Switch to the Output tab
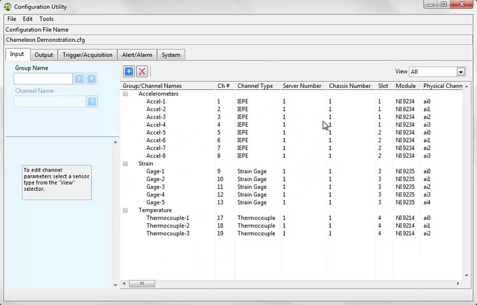 44,55
